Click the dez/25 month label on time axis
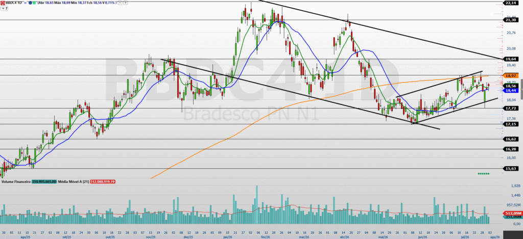This screenshot has height=239, width=523. coord(188,237)
